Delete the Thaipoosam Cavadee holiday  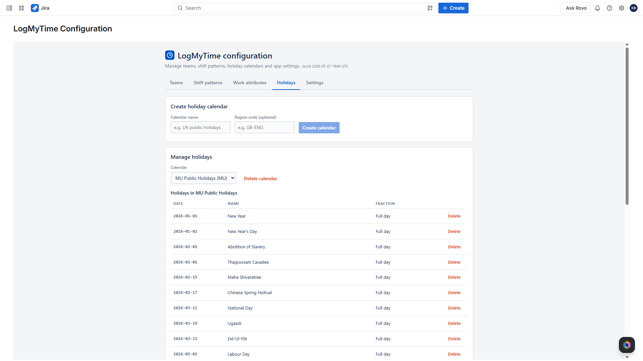click(x=454, y=262)
